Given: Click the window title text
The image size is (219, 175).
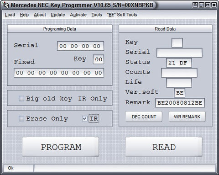Looking at the screenshot, I should pyautogui.click(x=82, y=5).
